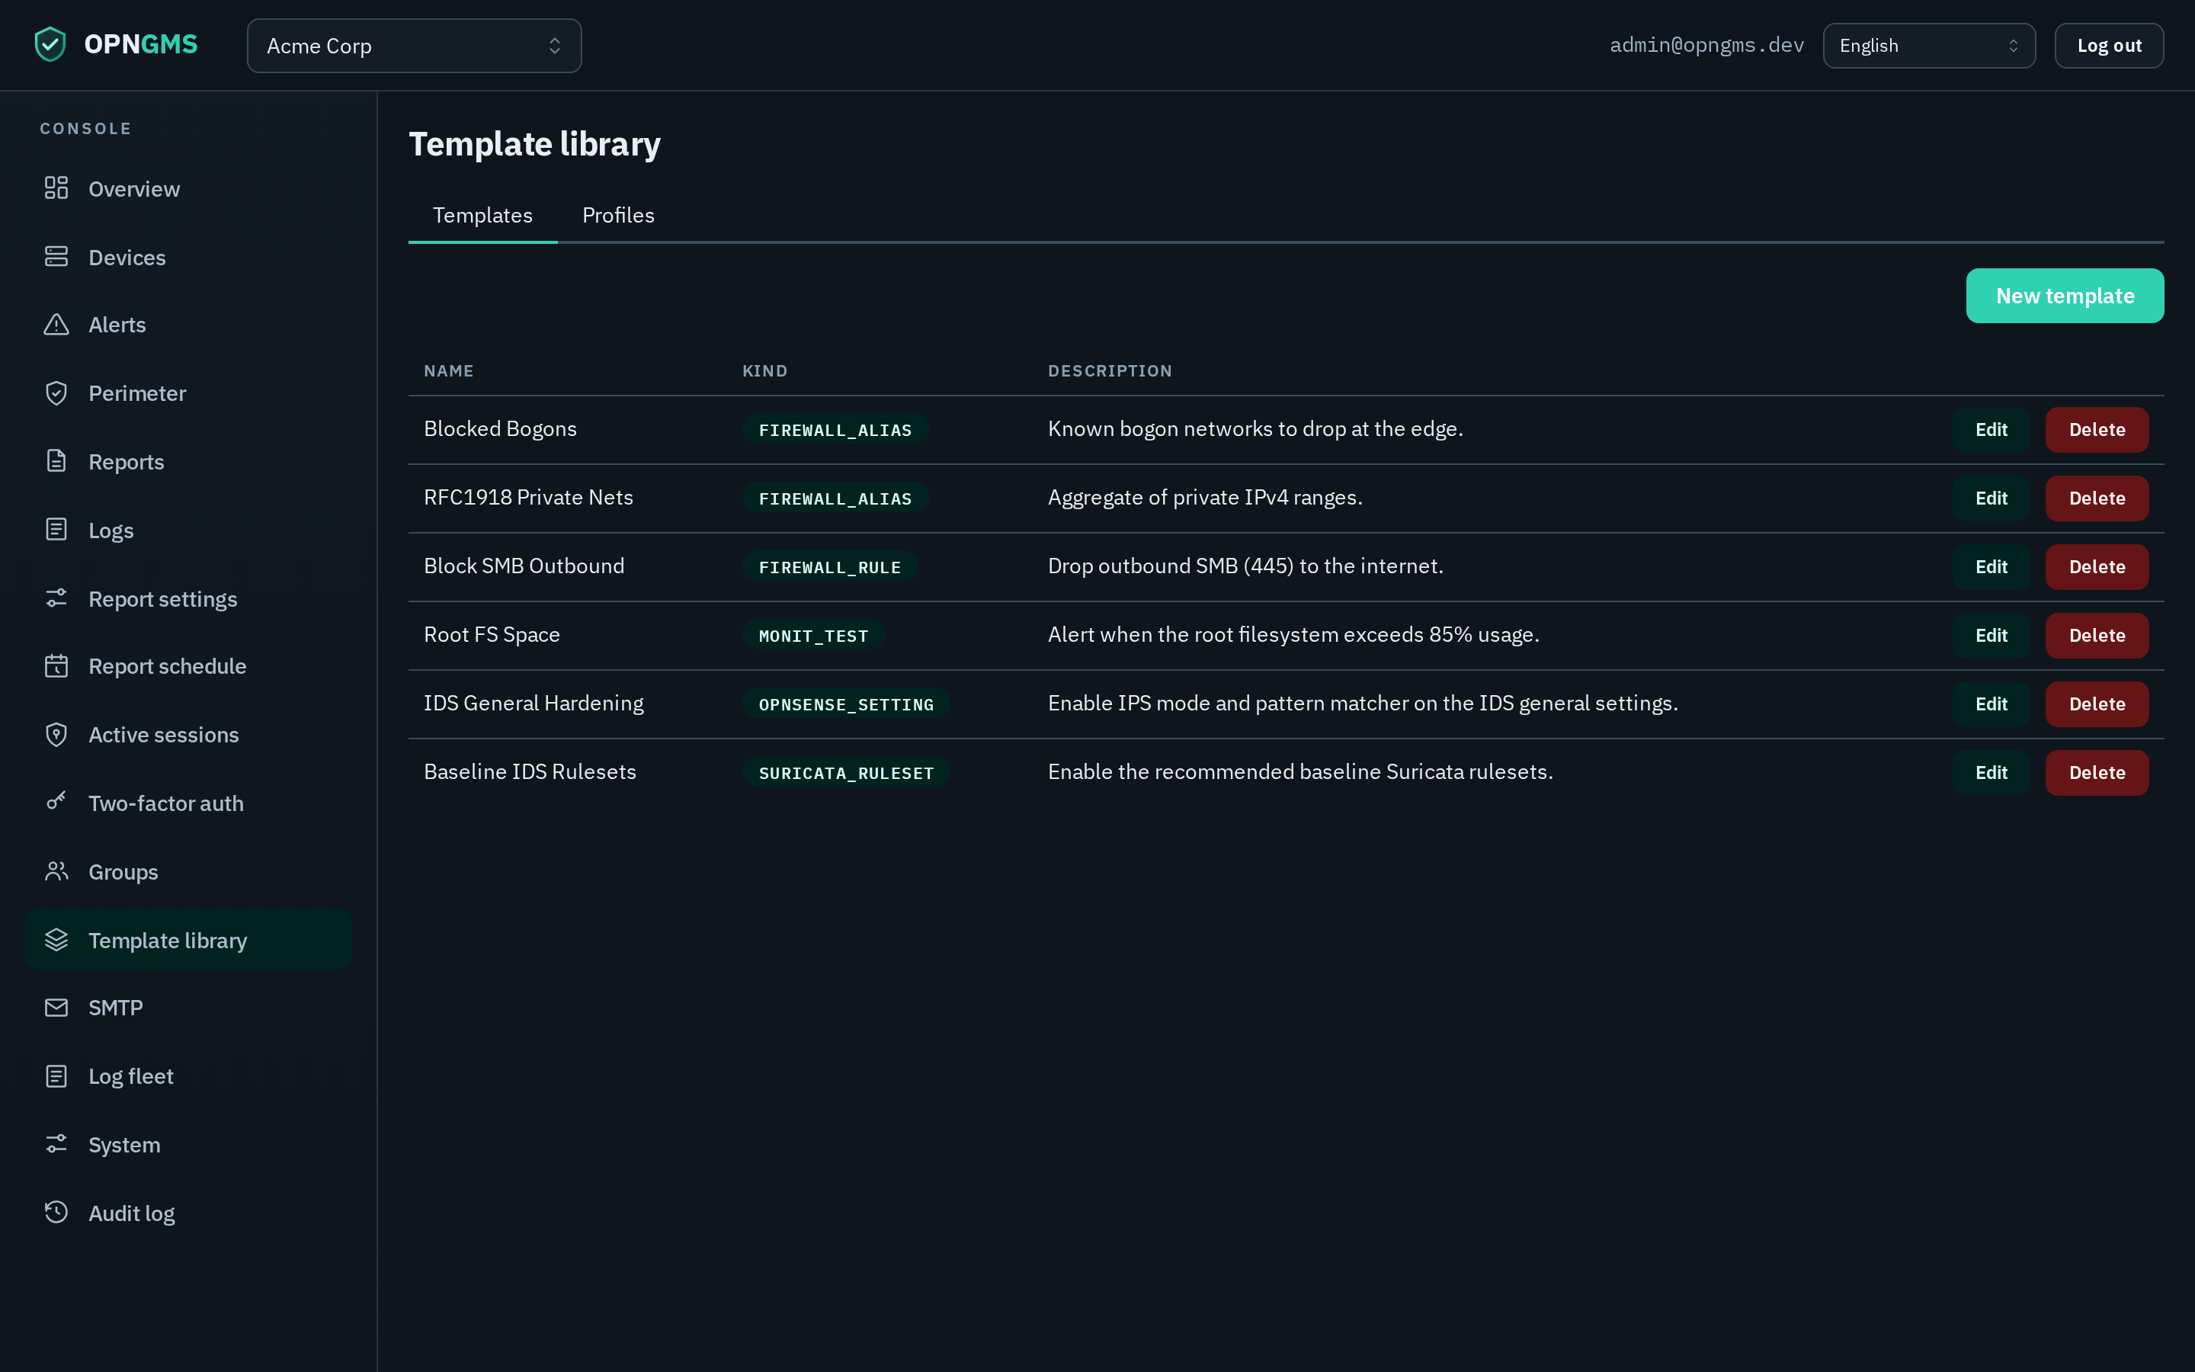
Task: Edit the IDS General Hardening template
Action: click(x=1991, y=704)
